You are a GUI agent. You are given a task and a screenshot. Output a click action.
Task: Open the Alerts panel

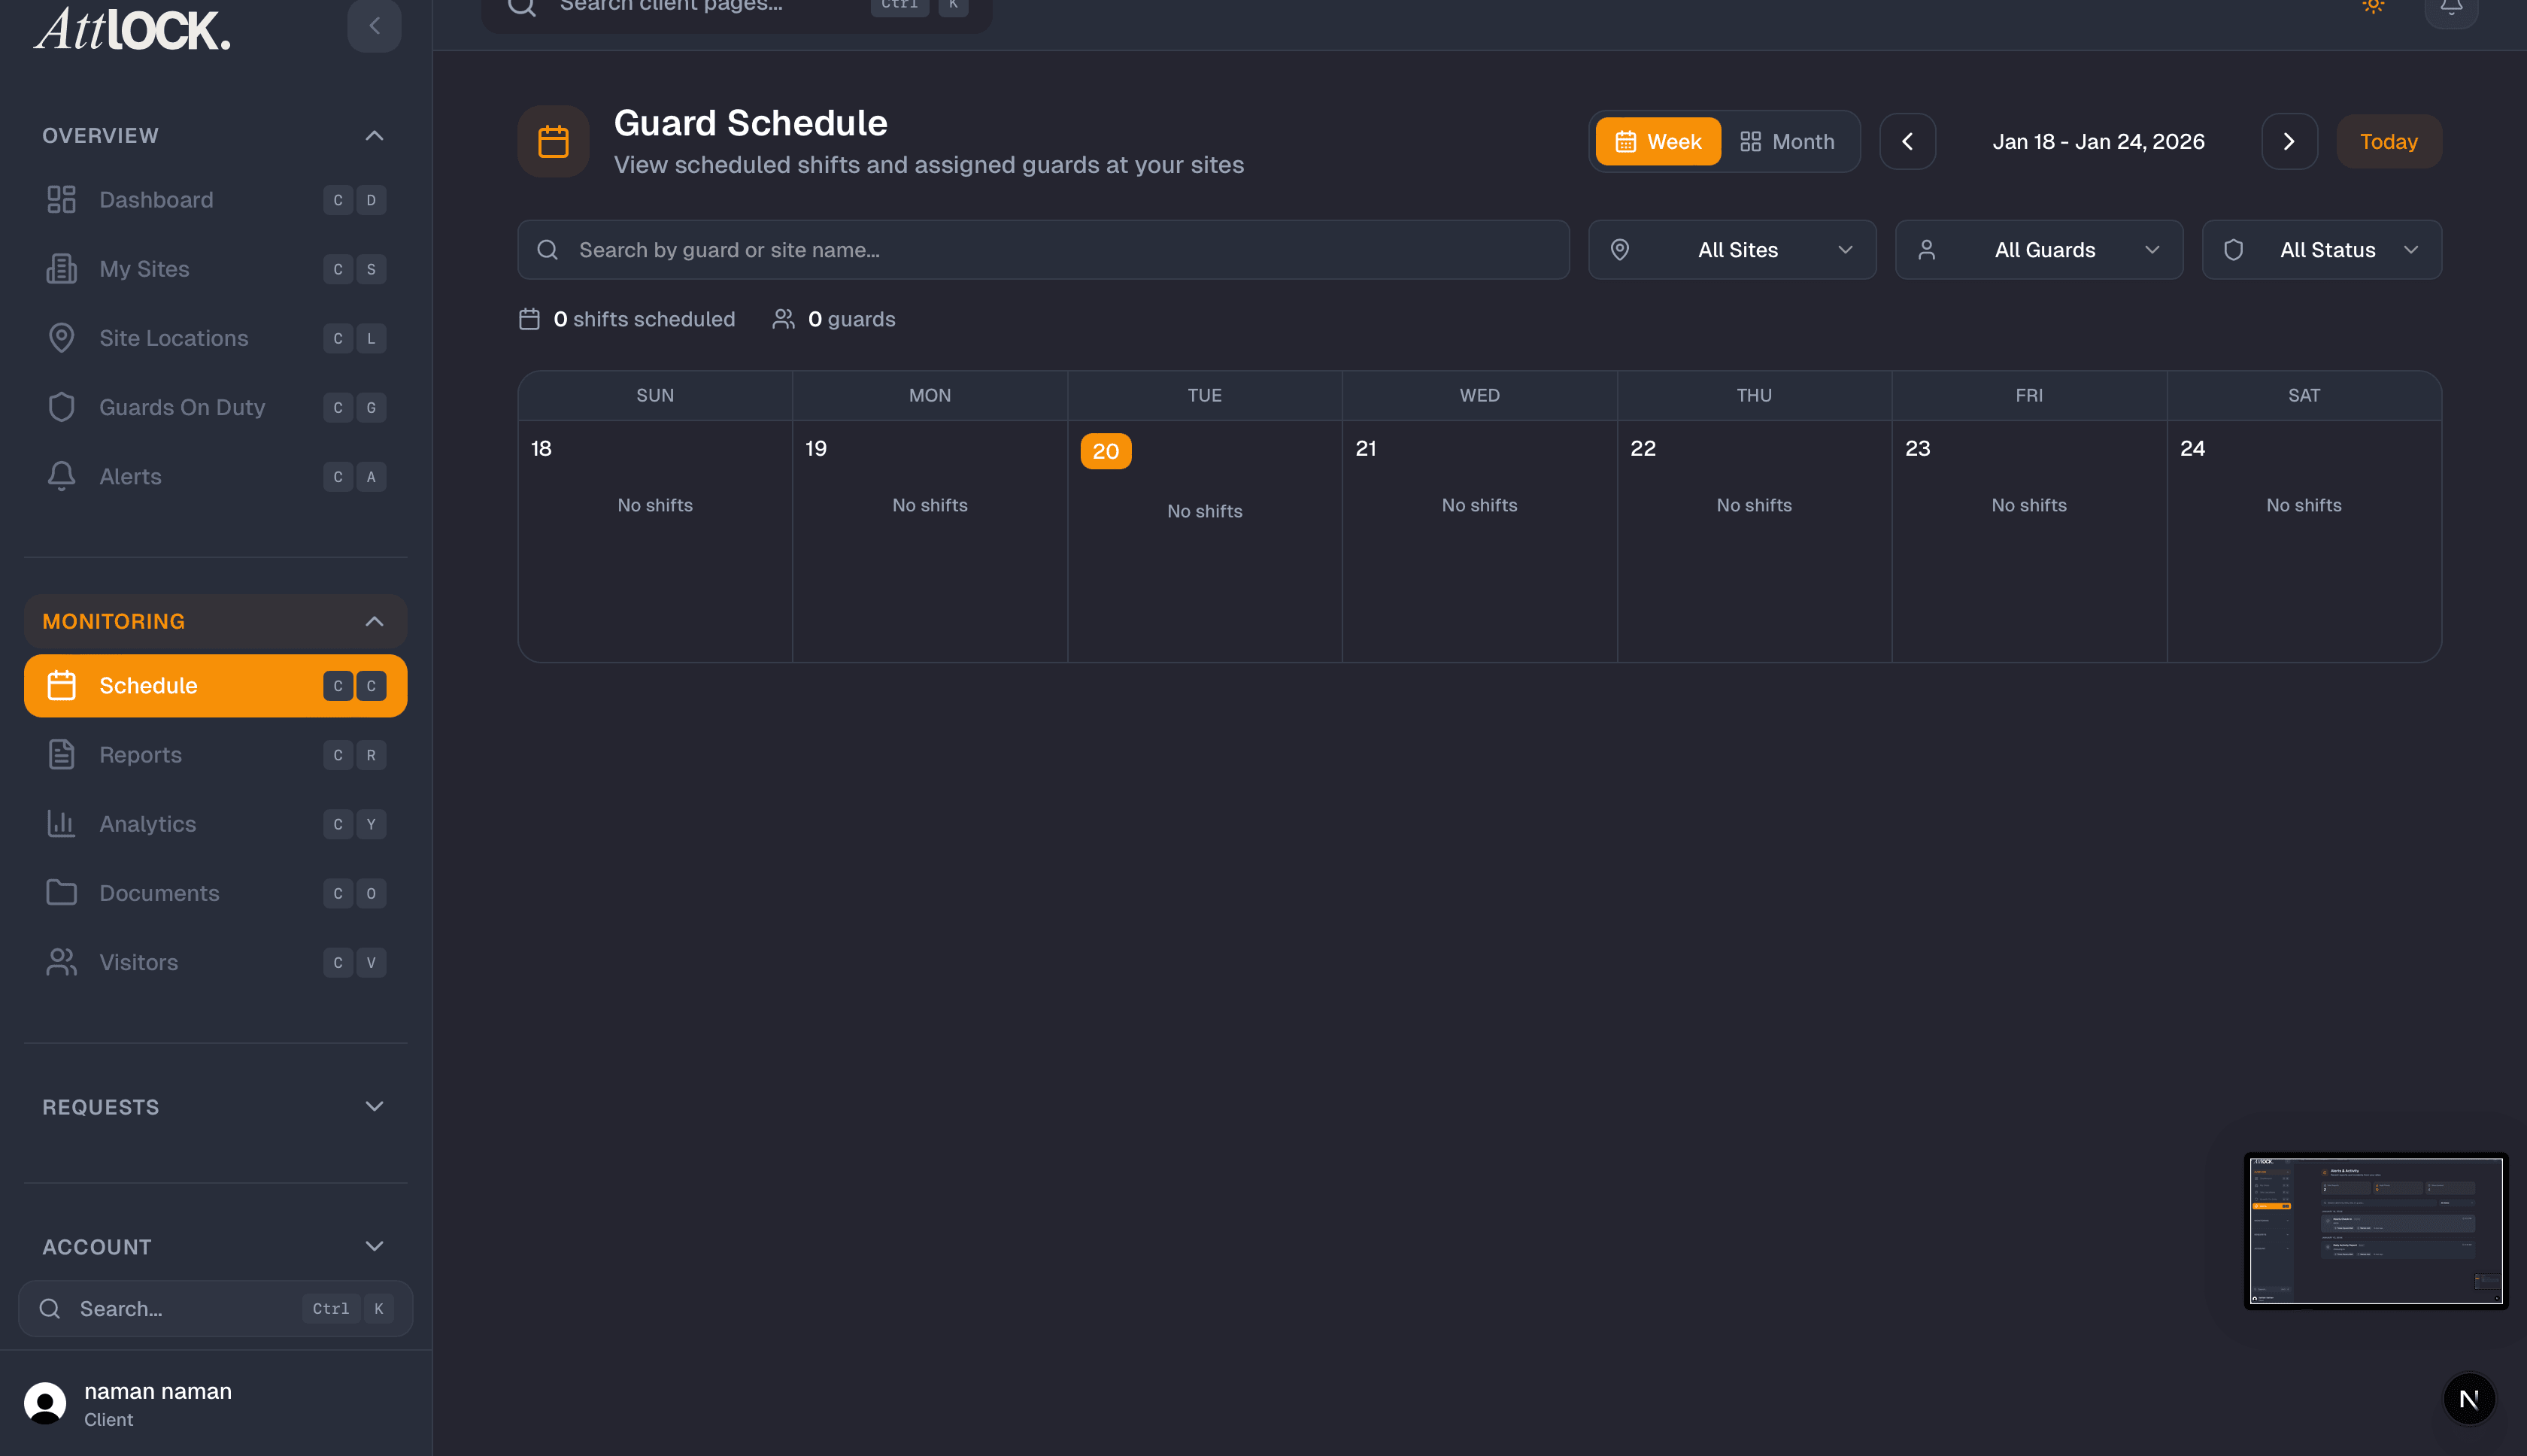[x=130, y=476]
